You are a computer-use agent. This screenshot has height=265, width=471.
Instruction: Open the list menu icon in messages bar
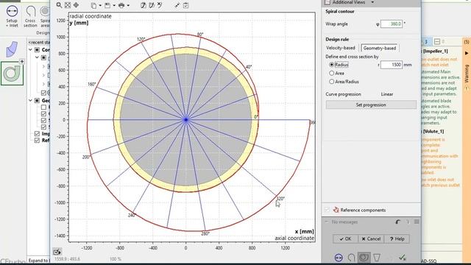click(417, 222)
